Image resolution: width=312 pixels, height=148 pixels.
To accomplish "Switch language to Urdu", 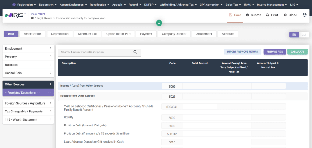I will (x=303, y=35).
